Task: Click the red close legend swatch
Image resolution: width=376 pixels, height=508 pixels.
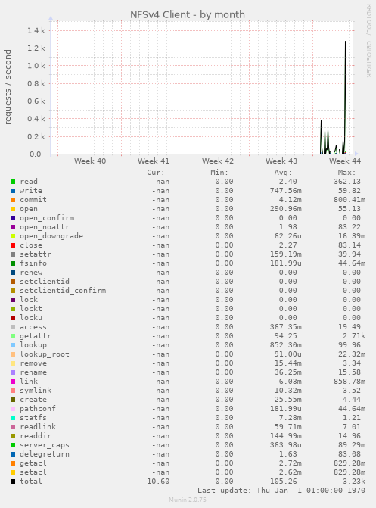Action: pyautogui.click(x=13, y=245)
